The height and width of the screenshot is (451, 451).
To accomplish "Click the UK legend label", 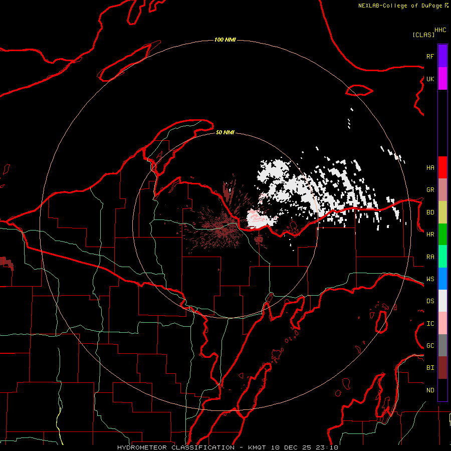I will [x=430, y=79].
